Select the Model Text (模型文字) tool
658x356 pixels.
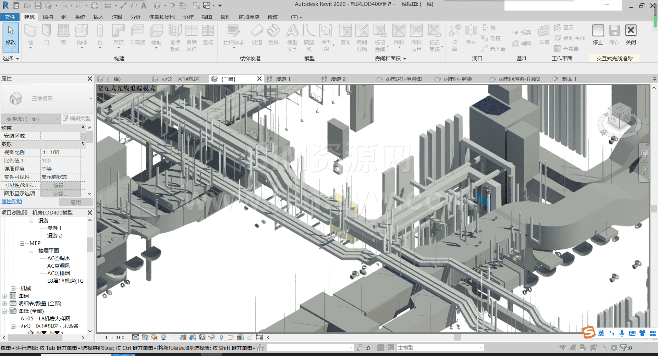point(292,38)
